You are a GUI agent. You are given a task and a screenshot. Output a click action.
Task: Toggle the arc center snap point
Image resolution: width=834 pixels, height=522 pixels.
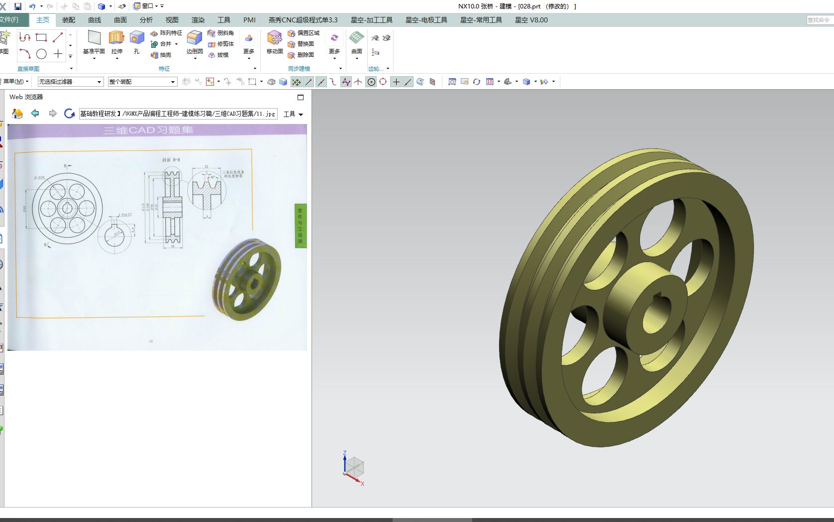point(371,82)
